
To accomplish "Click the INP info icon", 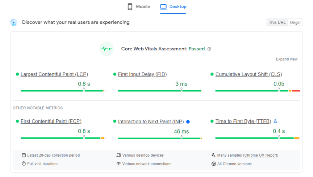I will [x=188, y=122].
